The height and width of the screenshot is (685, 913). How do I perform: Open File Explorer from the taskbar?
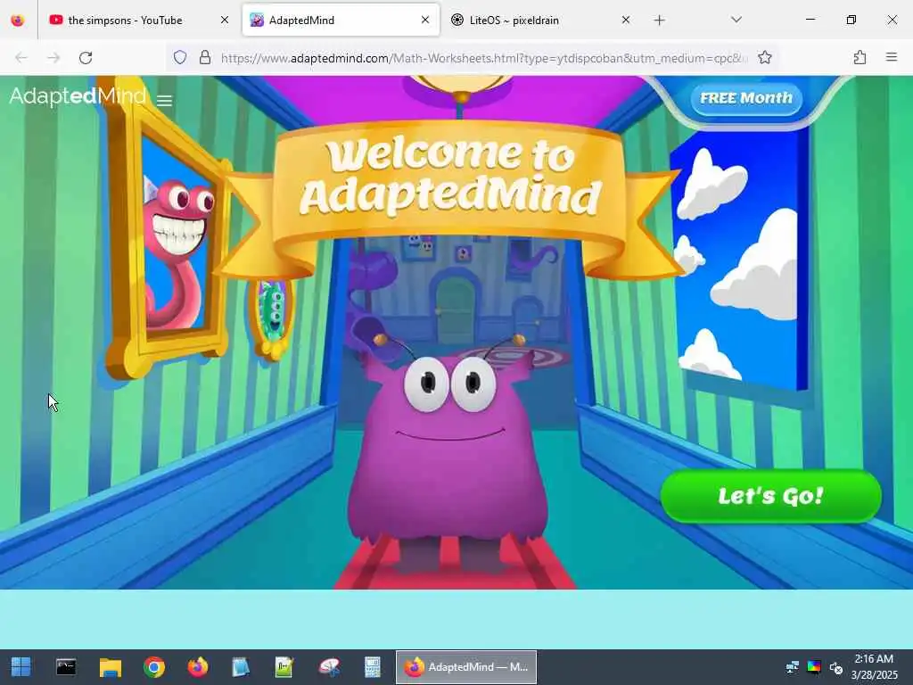(x=110, y=667)
